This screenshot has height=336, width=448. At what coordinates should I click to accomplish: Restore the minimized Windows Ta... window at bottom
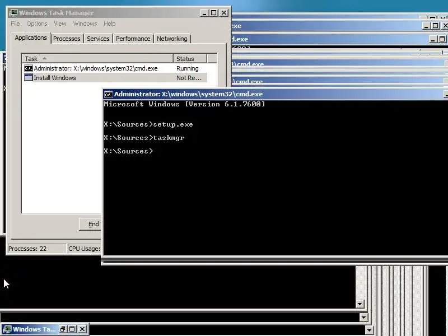(63, 329)
